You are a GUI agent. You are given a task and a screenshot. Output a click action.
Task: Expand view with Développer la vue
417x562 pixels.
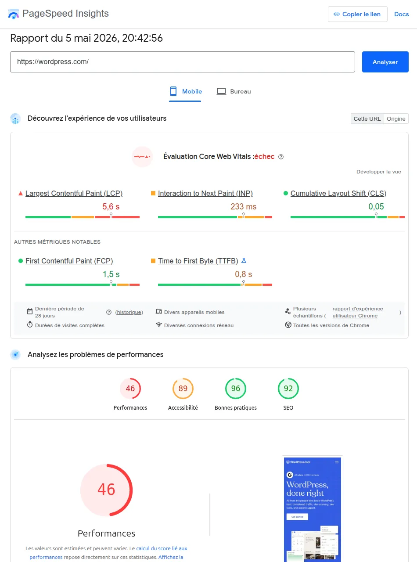pyautogui.click(x=379, y=172)
